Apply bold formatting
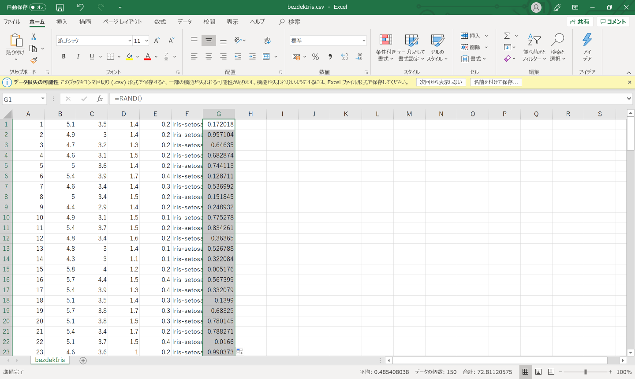Screen dimensions: 635x379 click(63, 56)
